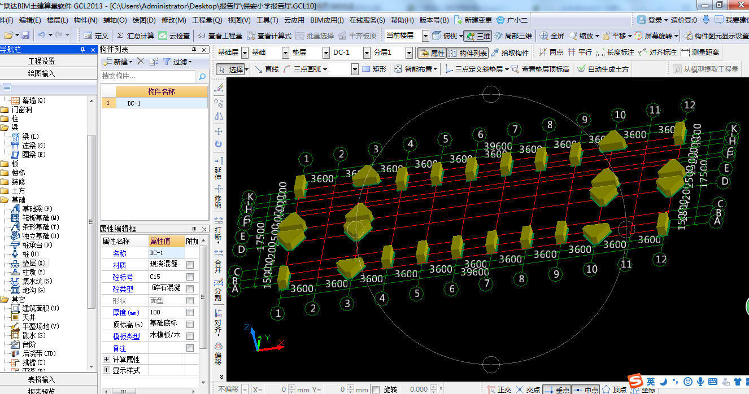
Task: Open the 工程量(Q) menu
Action: point(207,20)
